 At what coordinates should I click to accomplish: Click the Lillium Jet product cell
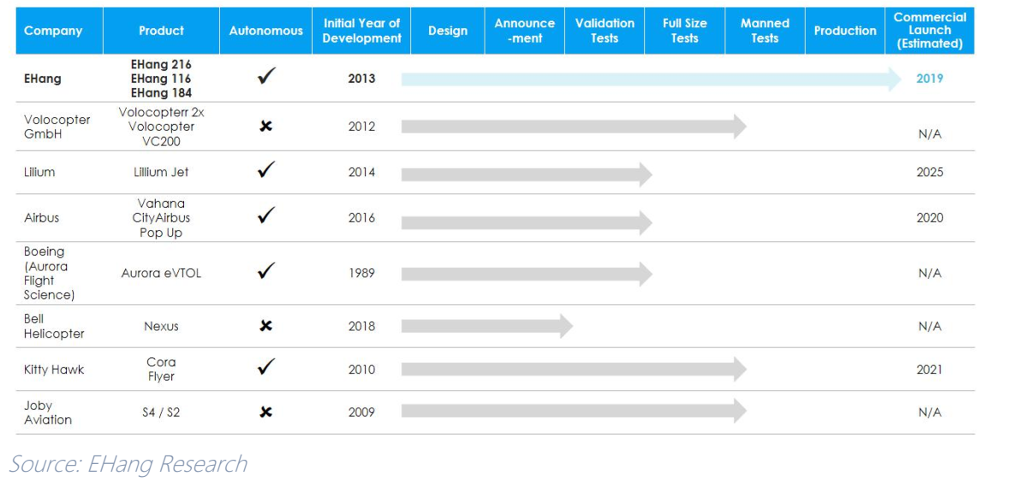(x=161, y=172)
